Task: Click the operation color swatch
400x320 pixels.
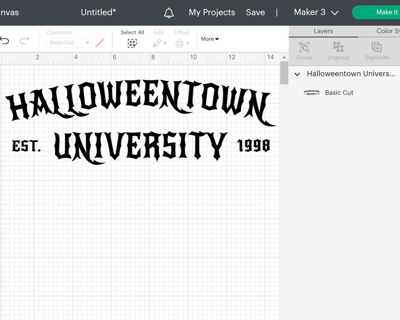Action: point(100,43)
